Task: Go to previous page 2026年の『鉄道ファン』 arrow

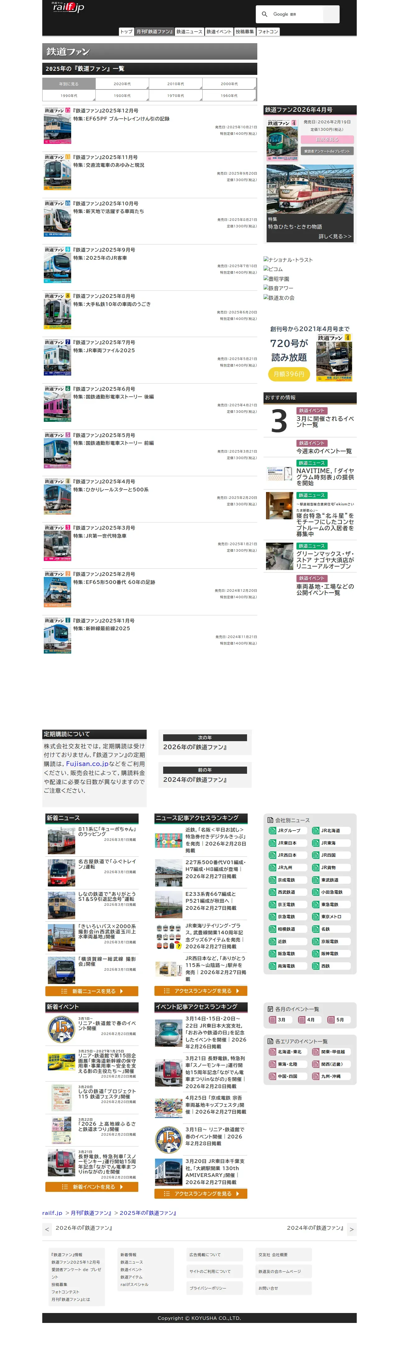Action: (47, 1229)
